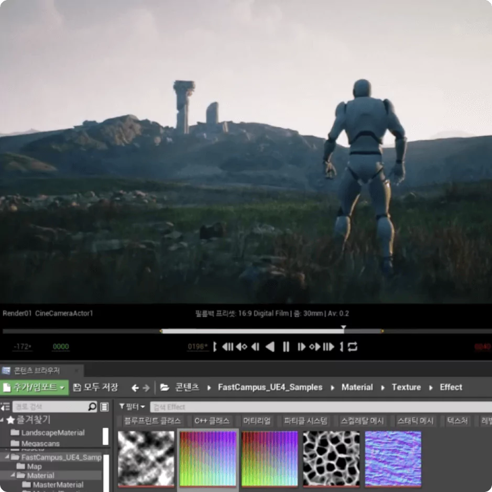This screenshot has height=492, width=492.
Task: Go to the previous keyframe
Action: (x=242, y=347)
